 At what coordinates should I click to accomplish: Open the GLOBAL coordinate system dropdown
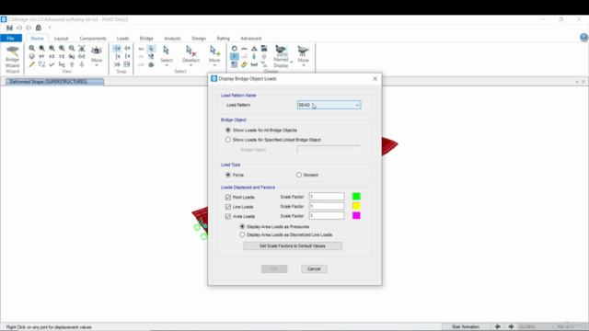click(x=536, y=326)
